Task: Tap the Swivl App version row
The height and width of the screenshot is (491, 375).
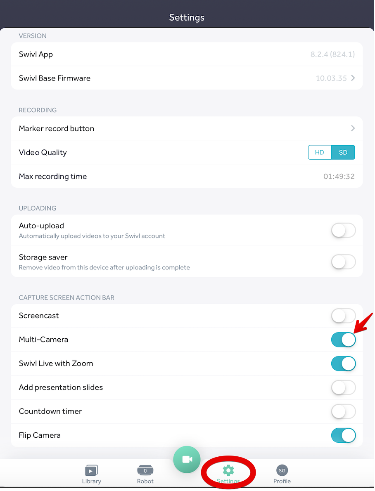Action: click(187, 54)
